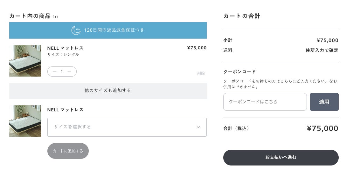Open the first NELL mattress thumbnail
The height and width of the screenshot is (181, 360).
click(25, 61)
